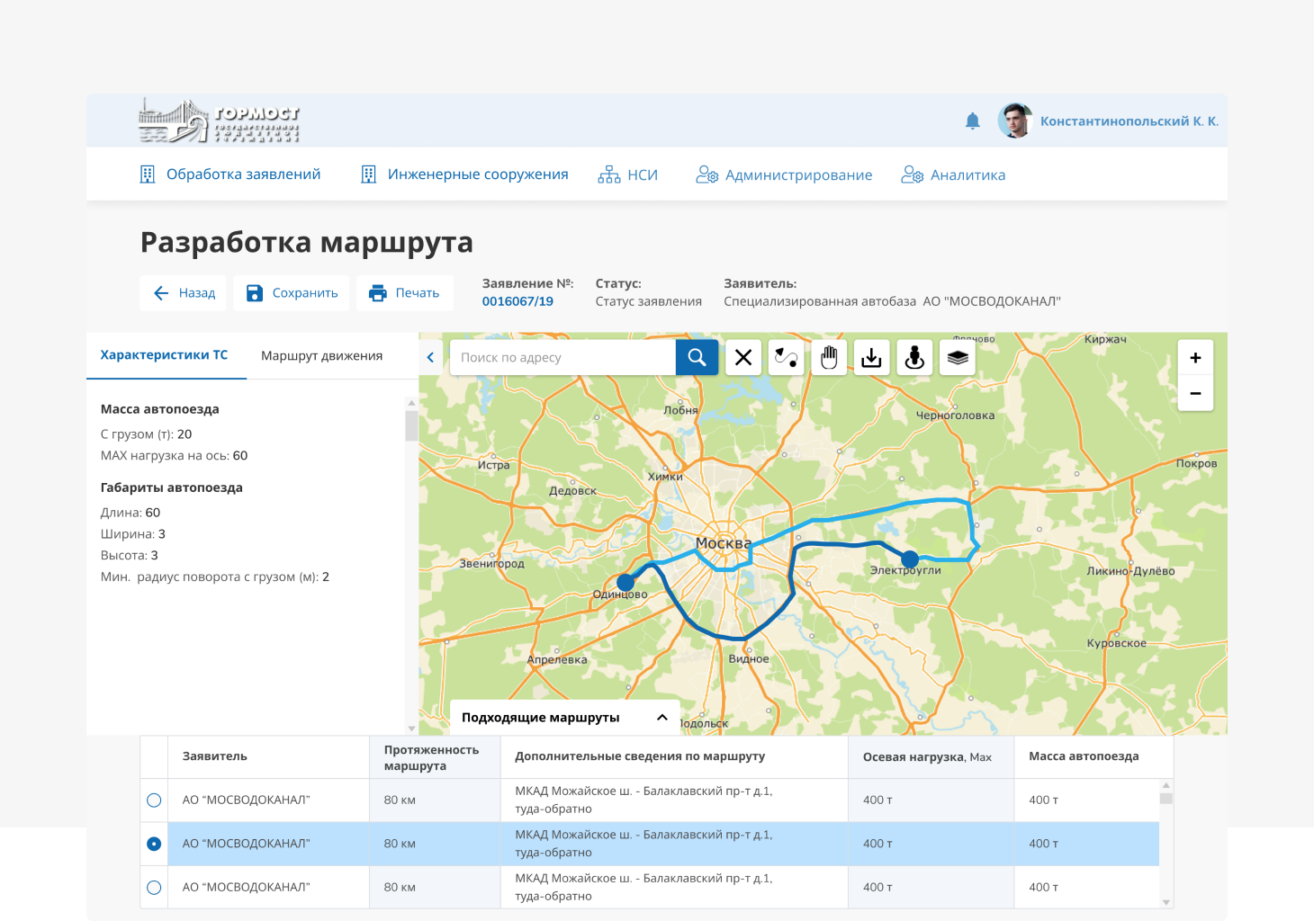Viewport: 1314px width, 921px height.
Task: Open Инженерные сооружения menu
Action: point(464,174)
